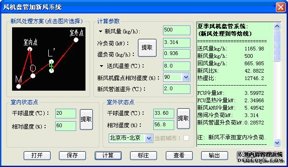The image size is (288, 167).
Task: Click the 冷负荷 input field with 3.314
Action: click(177, 43)
